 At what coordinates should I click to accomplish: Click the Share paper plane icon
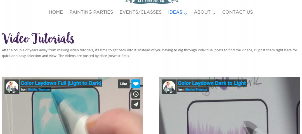[x=136, y=104]
